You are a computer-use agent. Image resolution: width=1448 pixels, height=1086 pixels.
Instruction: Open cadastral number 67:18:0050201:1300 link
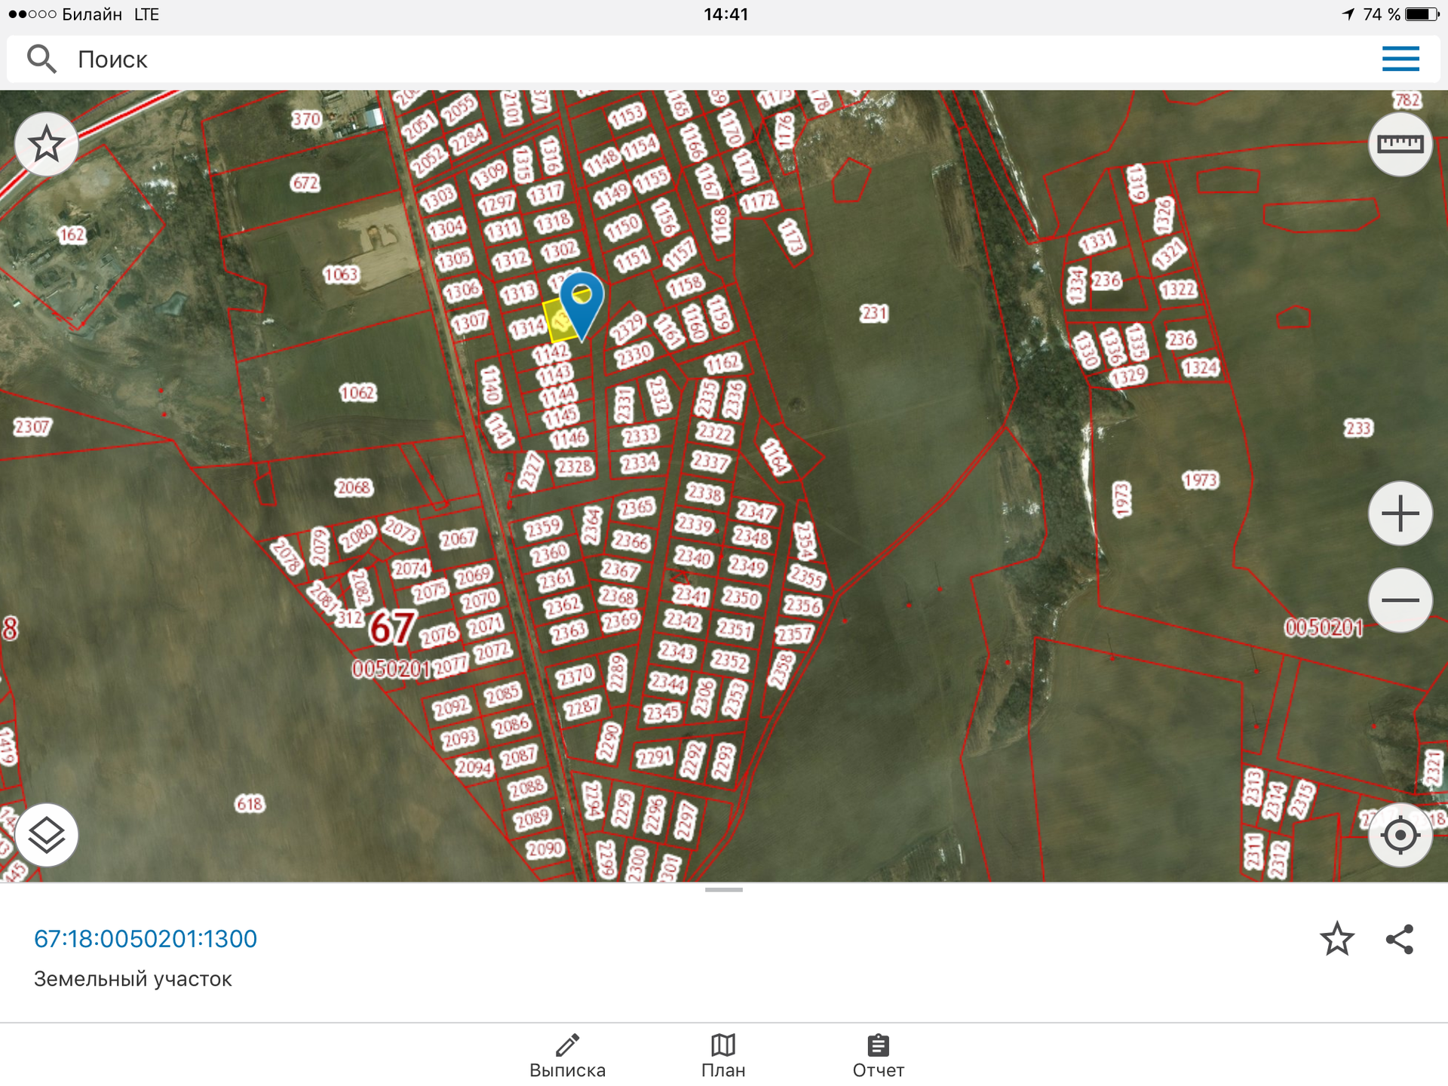pyautogui.click(x=146, y=939)
